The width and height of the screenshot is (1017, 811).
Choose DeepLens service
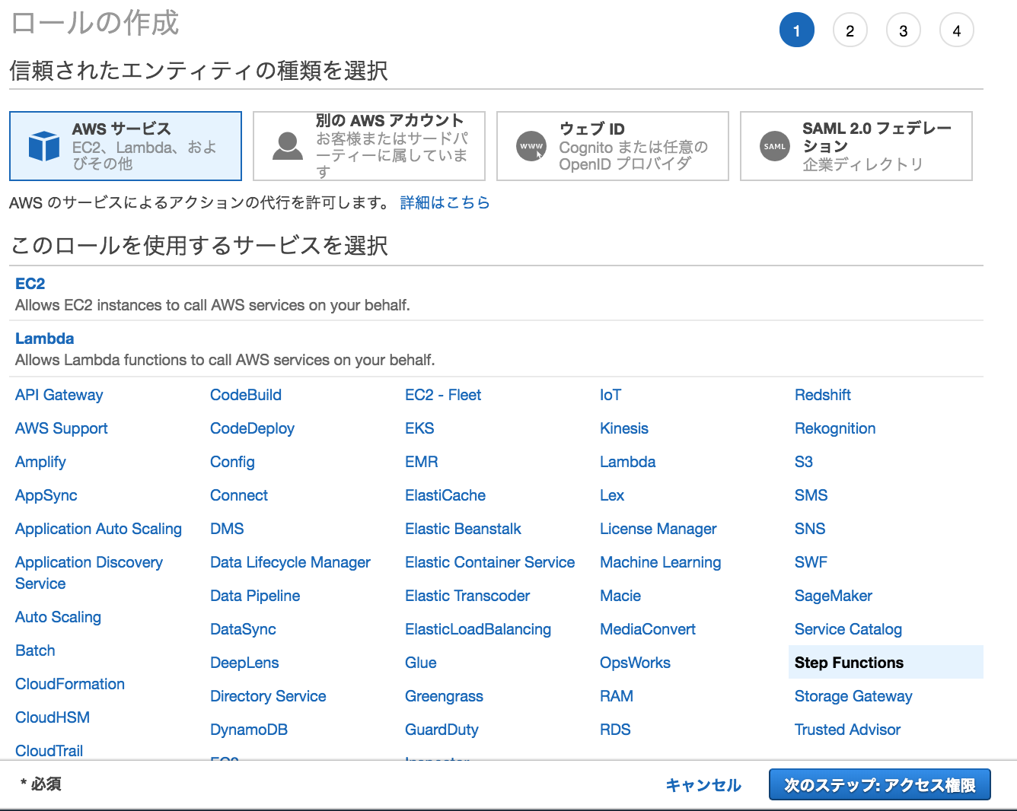244,663
